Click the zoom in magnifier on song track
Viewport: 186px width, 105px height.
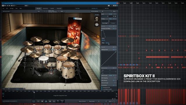point(117,94)
